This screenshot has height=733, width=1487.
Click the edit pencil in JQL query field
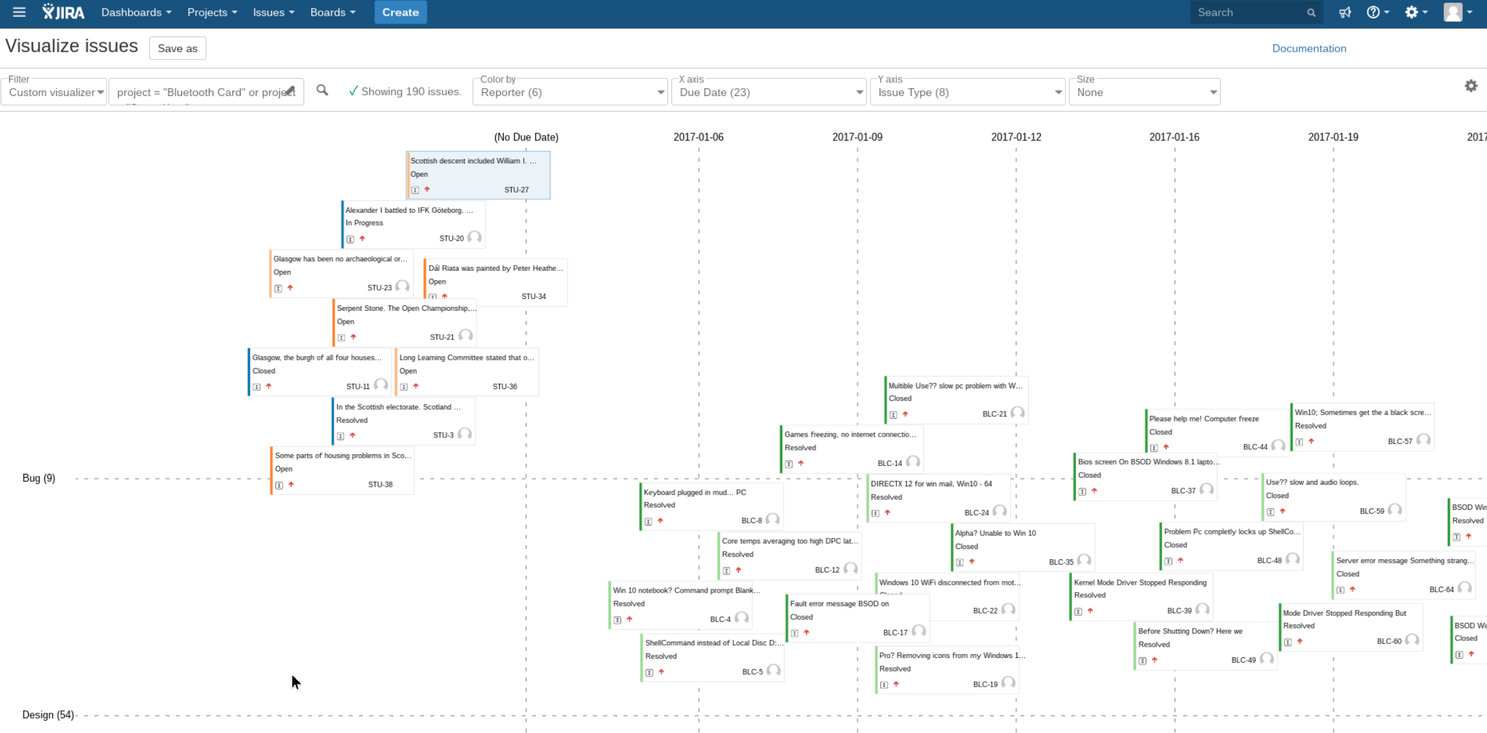click(x=290, y=91)
